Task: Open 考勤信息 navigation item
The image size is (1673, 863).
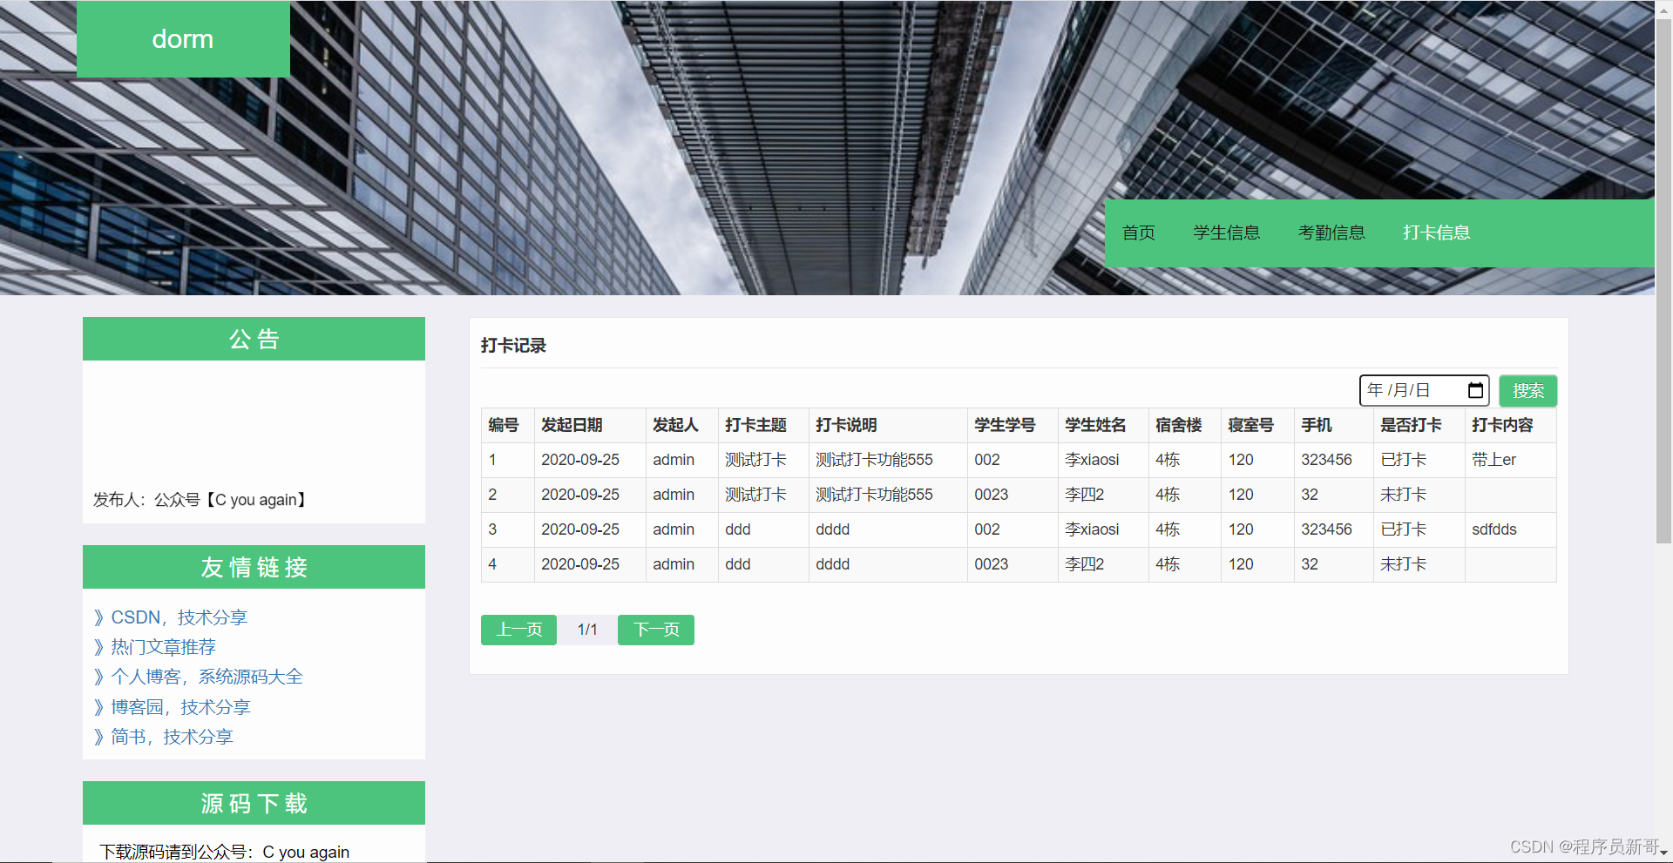Action: [1331, 233]
